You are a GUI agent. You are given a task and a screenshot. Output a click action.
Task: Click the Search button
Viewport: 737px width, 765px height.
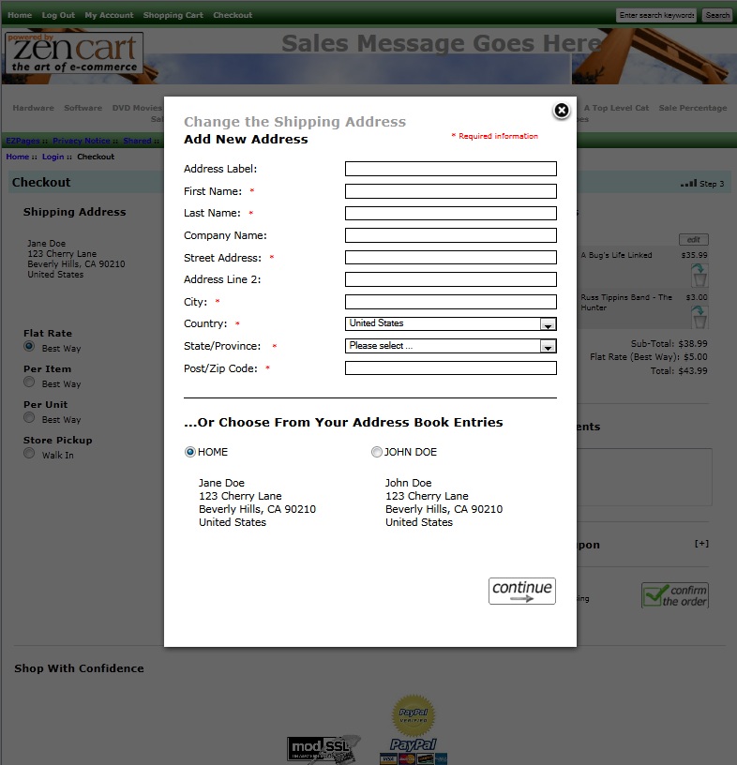pyautogui.click(x=716, y=15)
